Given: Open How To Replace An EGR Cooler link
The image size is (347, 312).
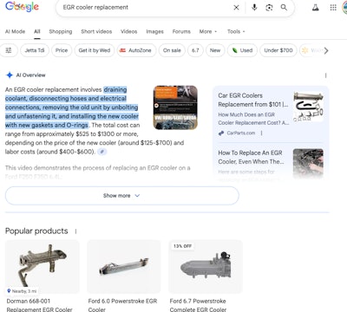Looking at the screenshot, I should (x=251, y=157).
